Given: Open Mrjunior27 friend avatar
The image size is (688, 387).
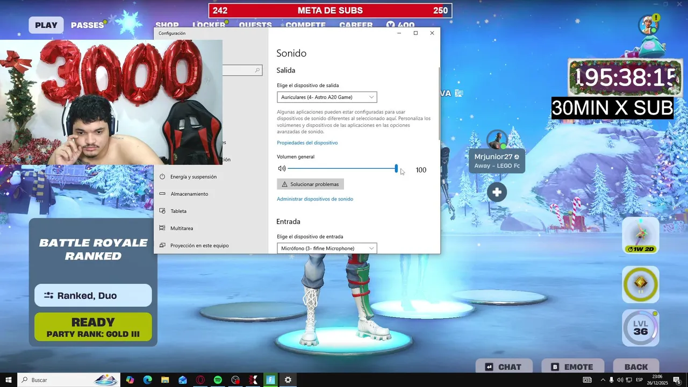Looking at the screenshot, I should [497, 140].
